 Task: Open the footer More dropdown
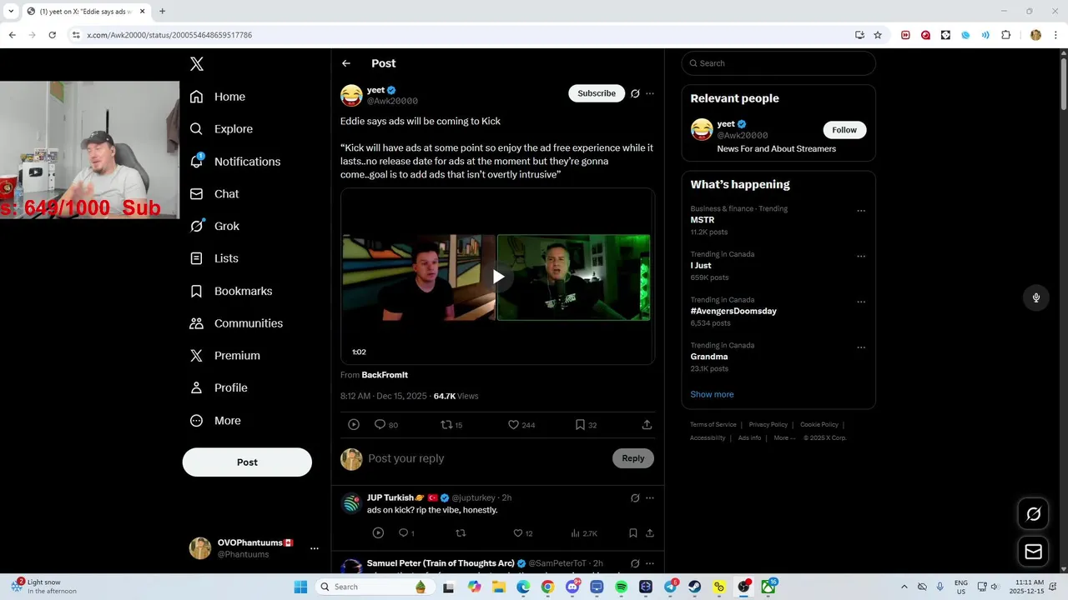[x=784, y=438]
